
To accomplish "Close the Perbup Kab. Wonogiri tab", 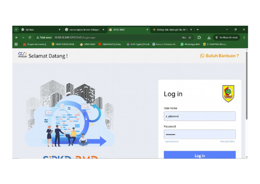I will pyautogui.click(x=191, y=30).
